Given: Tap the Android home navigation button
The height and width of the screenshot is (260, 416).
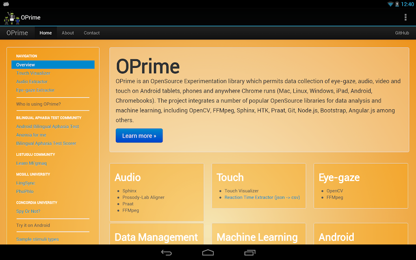Looking at the screenshot, I should [208, 253].
